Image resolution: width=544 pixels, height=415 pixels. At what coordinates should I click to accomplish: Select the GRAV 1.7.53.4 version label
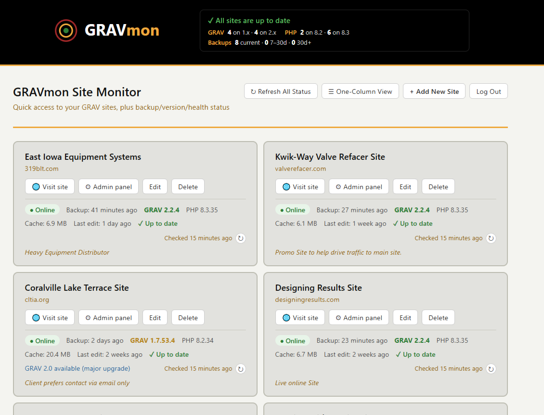click(x=152, y=341)
